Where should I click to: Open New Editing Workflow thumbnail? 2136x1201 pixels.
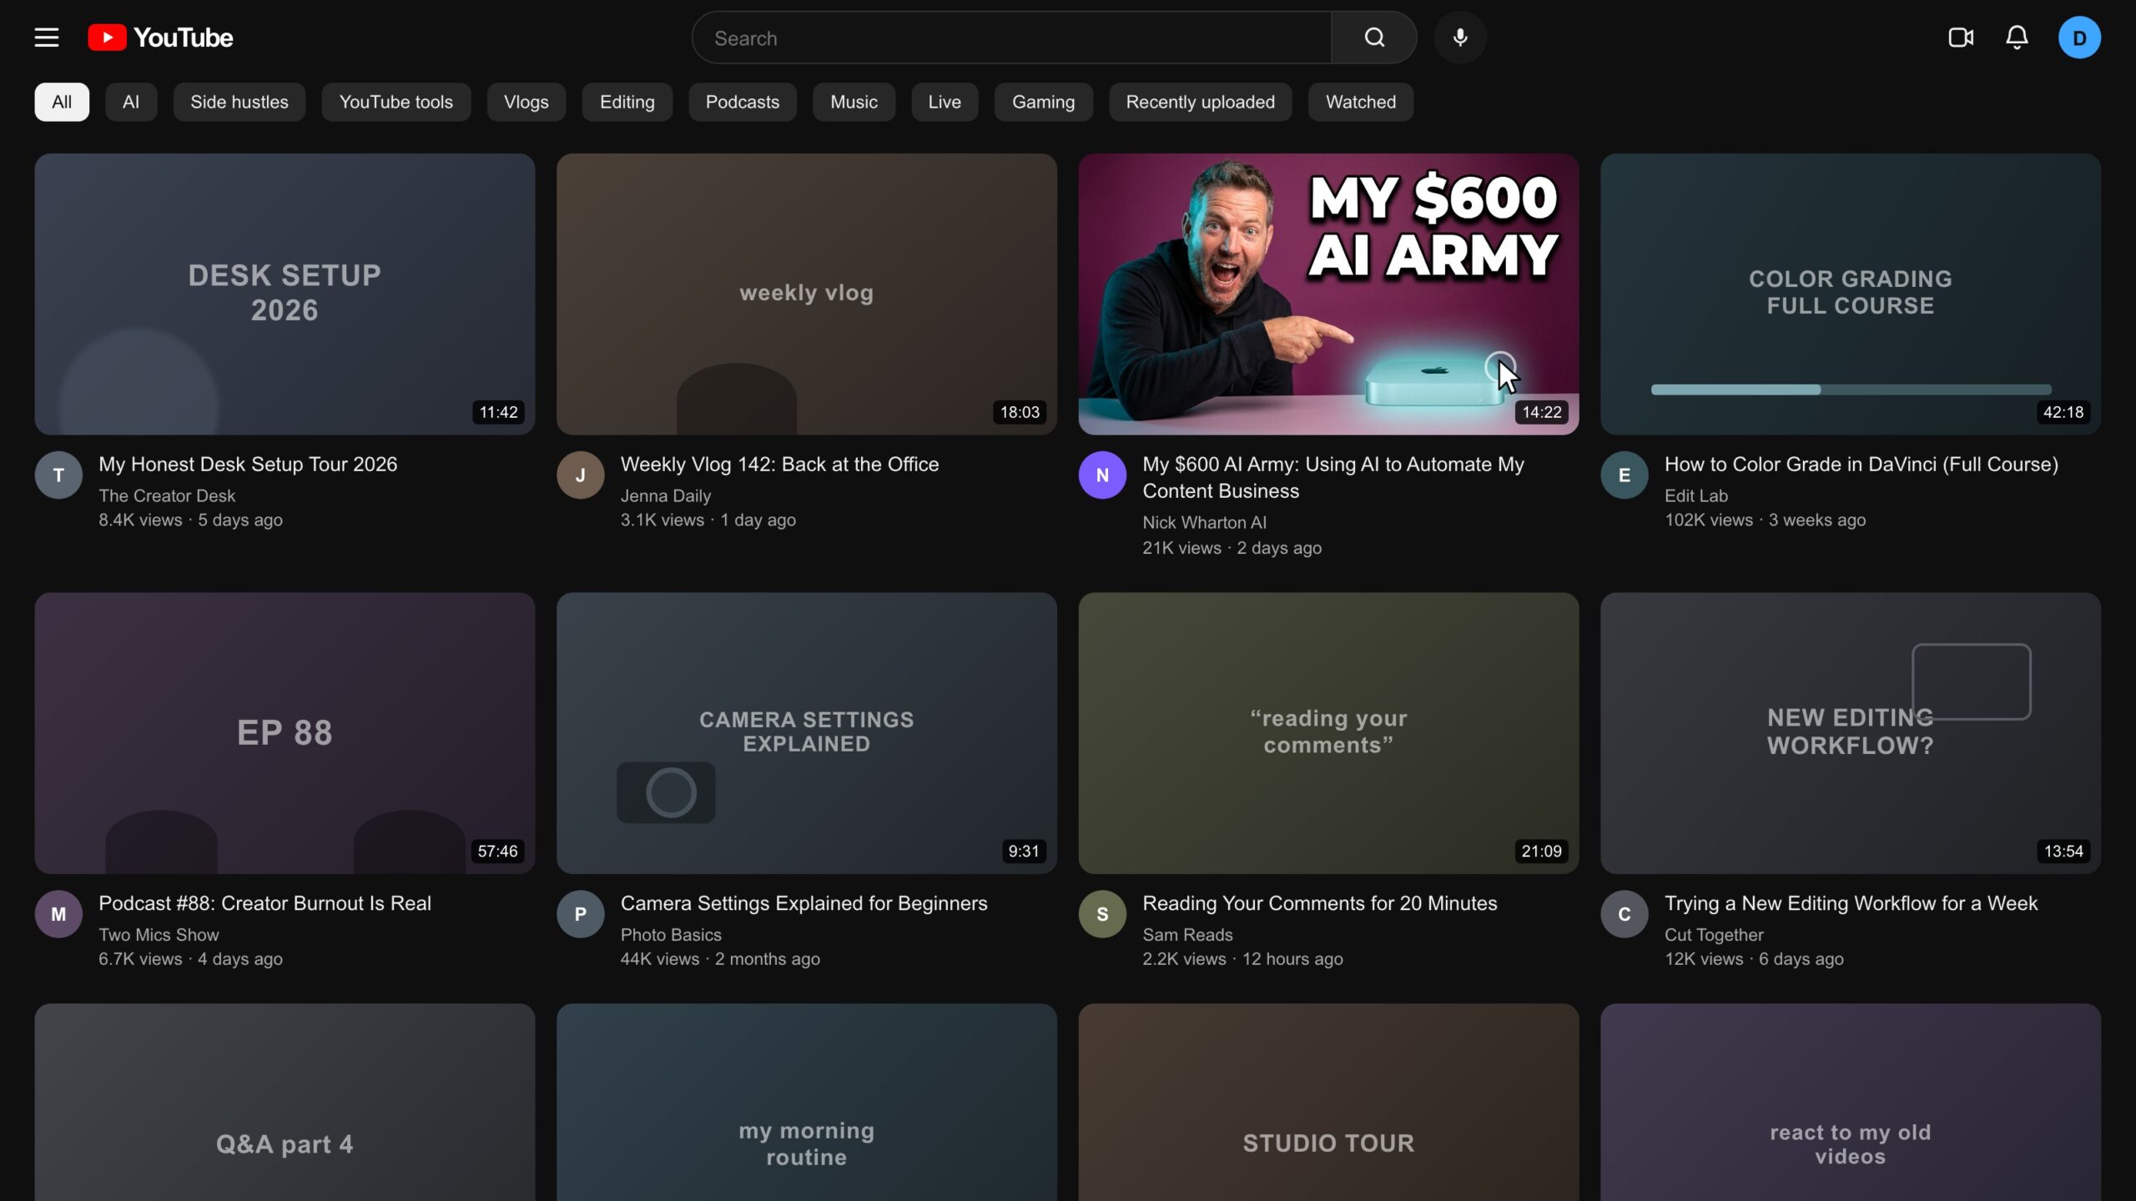pyautogui.click(x=1851, y=733)
